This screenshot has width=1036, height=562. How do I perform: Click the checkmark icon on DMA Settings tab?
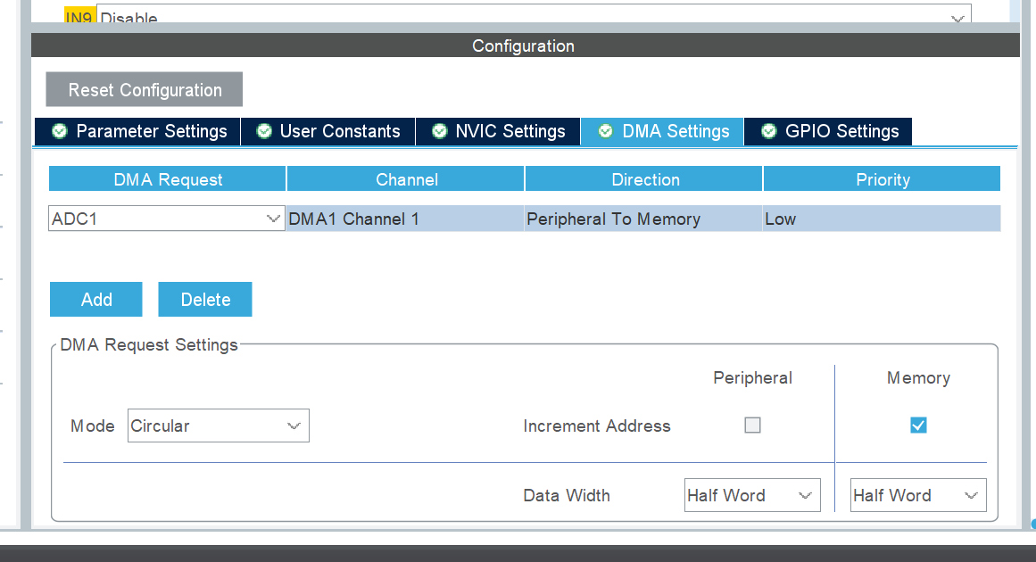(x=606, y=131)
